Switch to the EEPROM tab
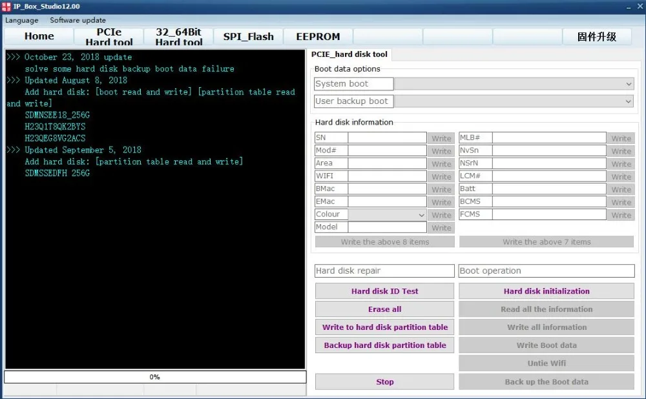Viewport: 646px width, 399px height. pyautogui.click(x=318, y=36)
